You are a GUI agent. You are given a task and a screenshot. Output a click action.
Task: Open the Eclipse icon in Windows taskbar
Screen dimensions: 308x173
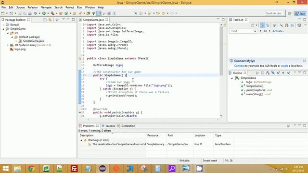103,169
